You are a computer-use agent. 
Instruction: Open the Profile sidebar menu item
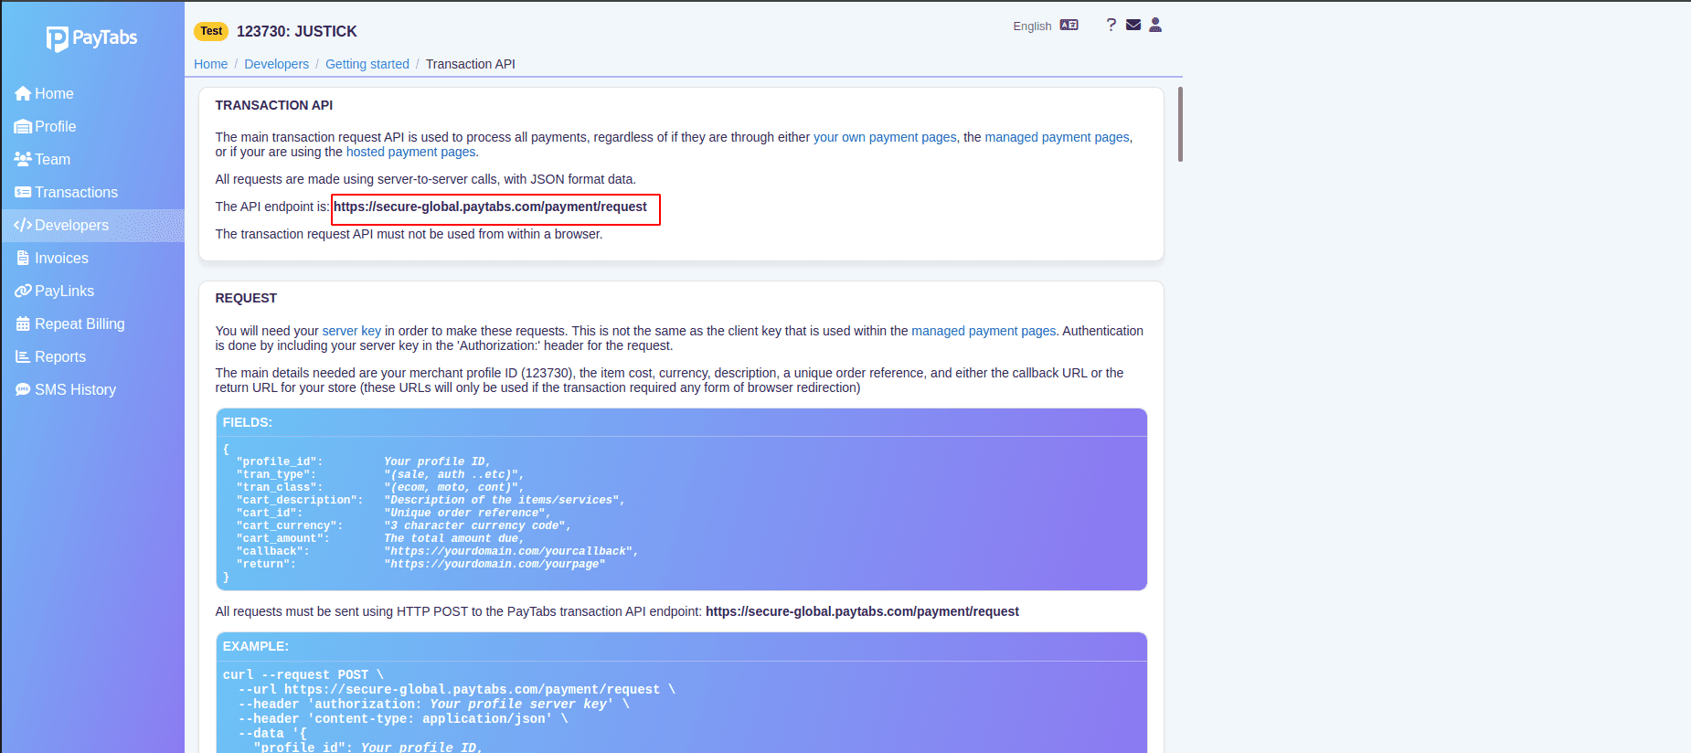pyautogui.click(x=92, y=126)
